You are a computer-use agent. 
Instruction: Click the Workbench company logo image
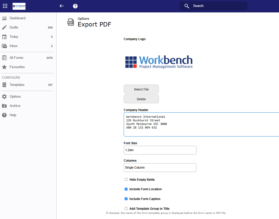(x=159, y=62)
